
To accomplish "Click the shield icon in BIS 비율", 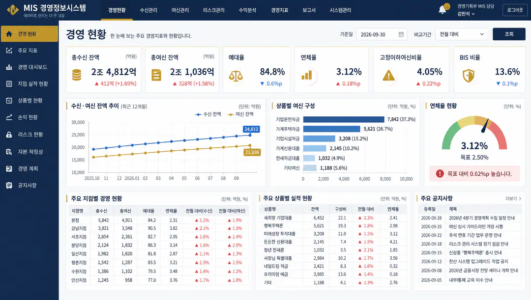I will pyautogui.click(x=469, y=76).
